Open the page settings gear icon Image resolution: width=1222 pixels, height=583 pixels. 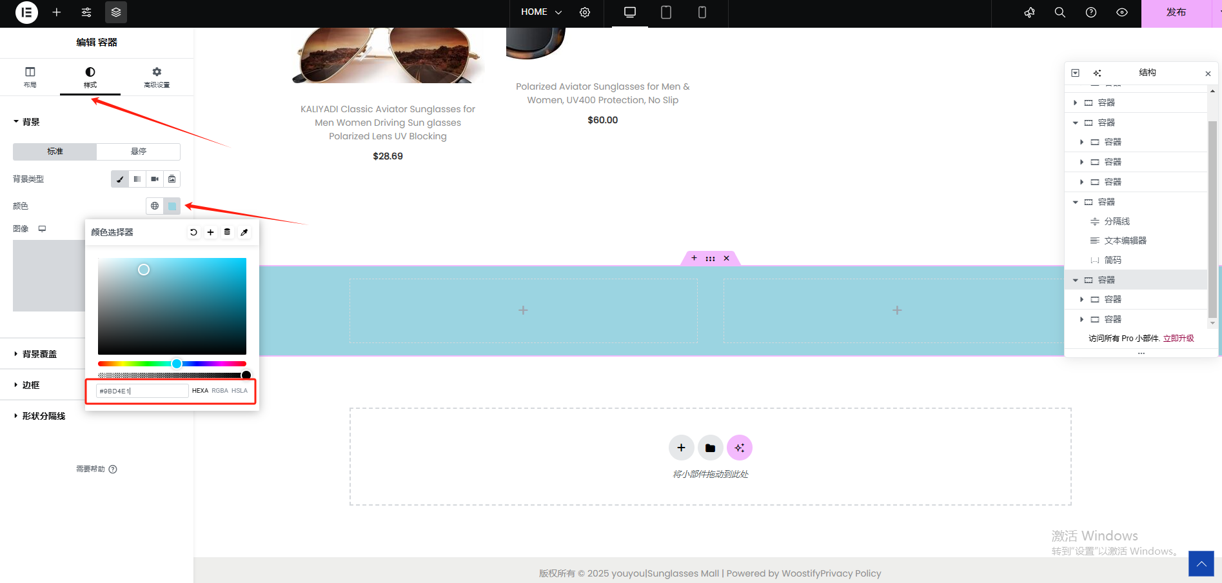click(x=585, y=12)
